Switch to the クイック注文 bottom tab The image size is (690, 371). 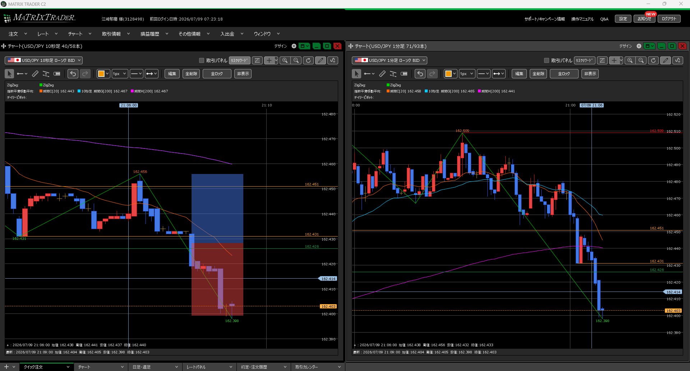pos(46,367)
